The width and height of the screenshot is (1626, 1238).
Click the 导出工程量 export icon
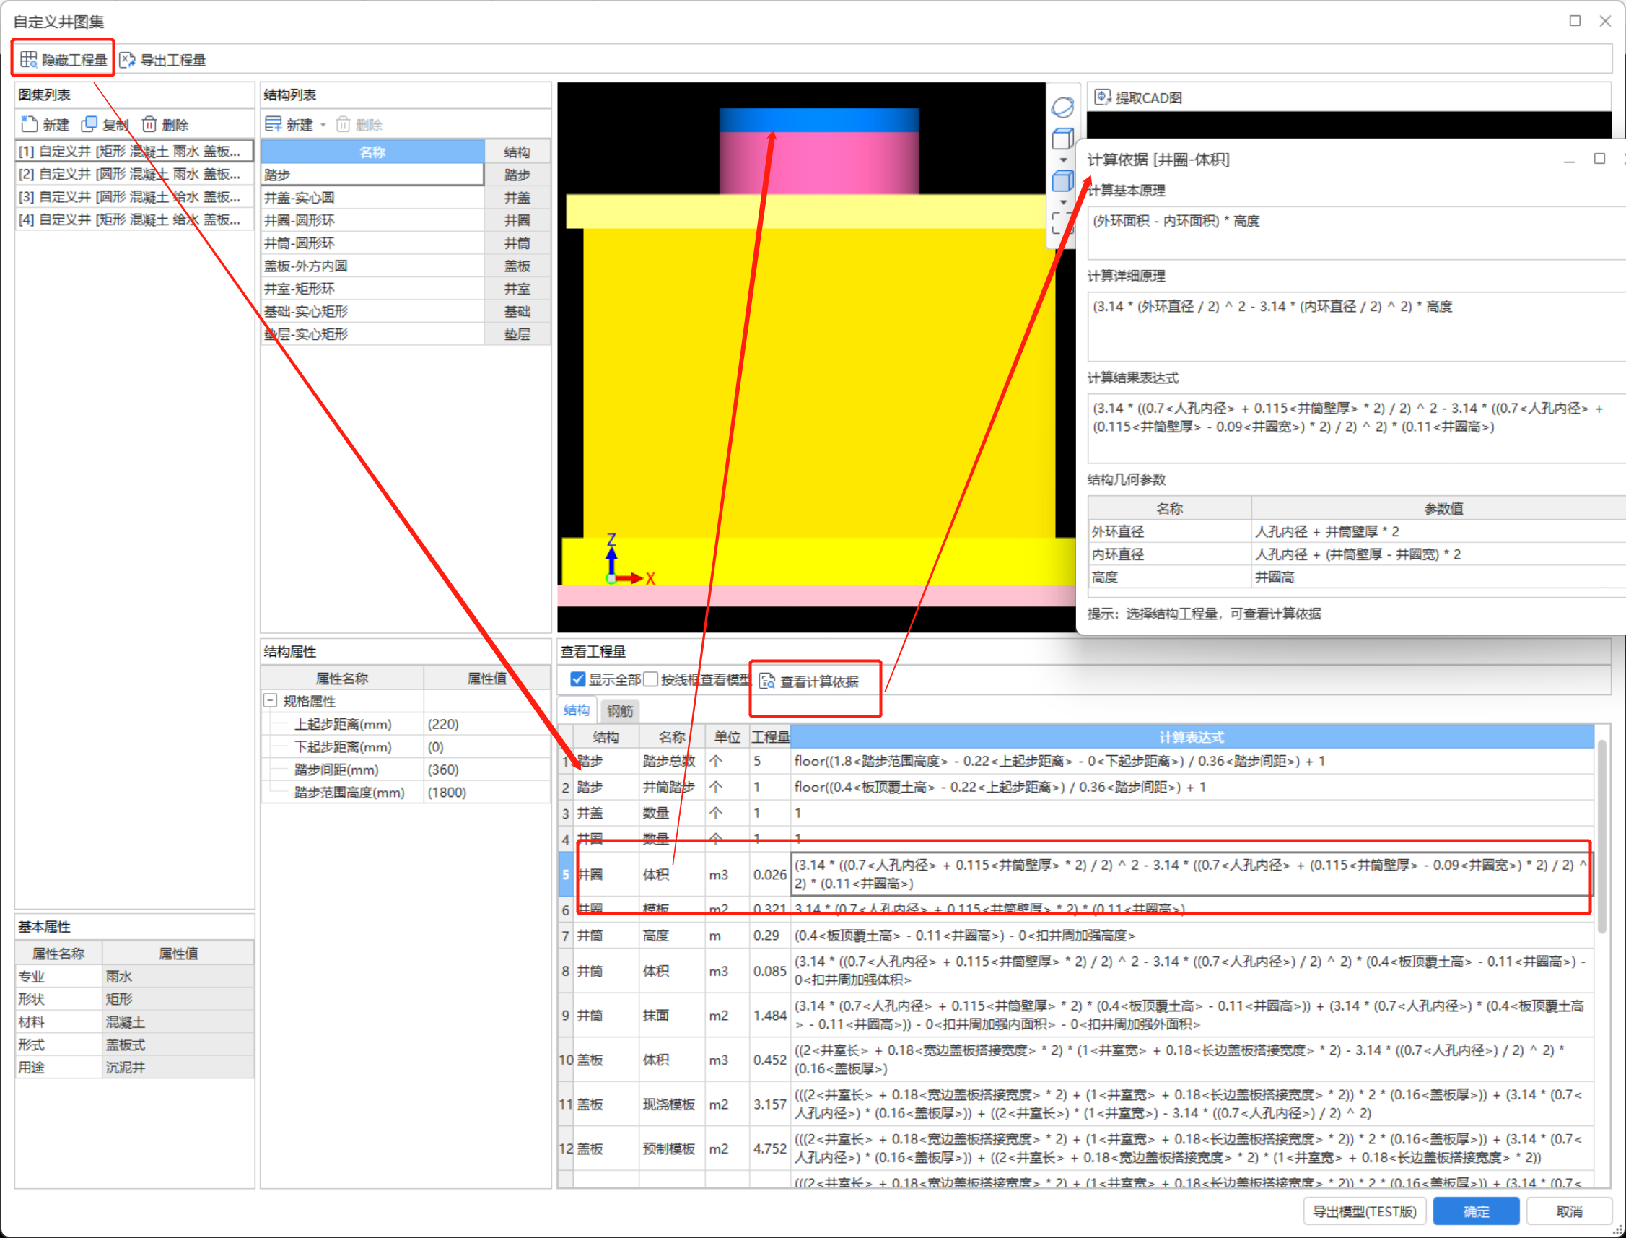(x=128, y=60)
